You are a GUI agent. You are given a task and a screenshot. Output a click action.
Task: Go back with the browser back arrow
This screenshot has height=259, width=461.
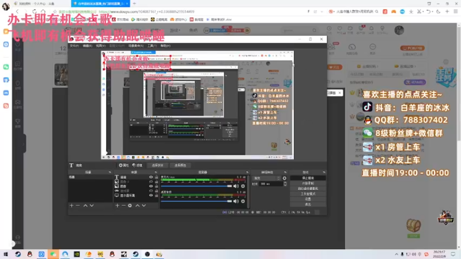pyautogui.click(x=17, y=12)
